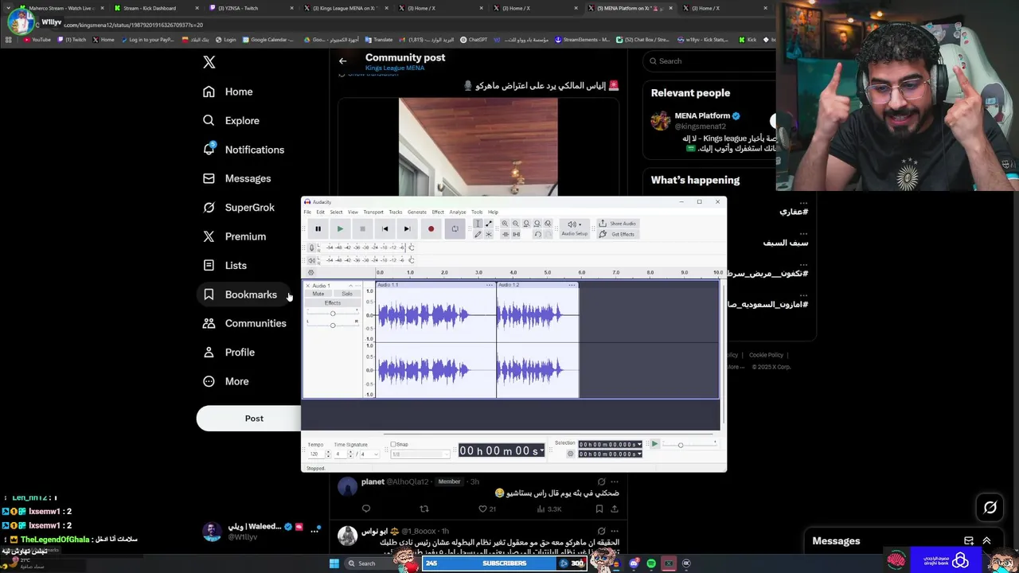Open Audacity's Effect menu
The width and height of the screenshot is (1019, 573).
point(438,212)
